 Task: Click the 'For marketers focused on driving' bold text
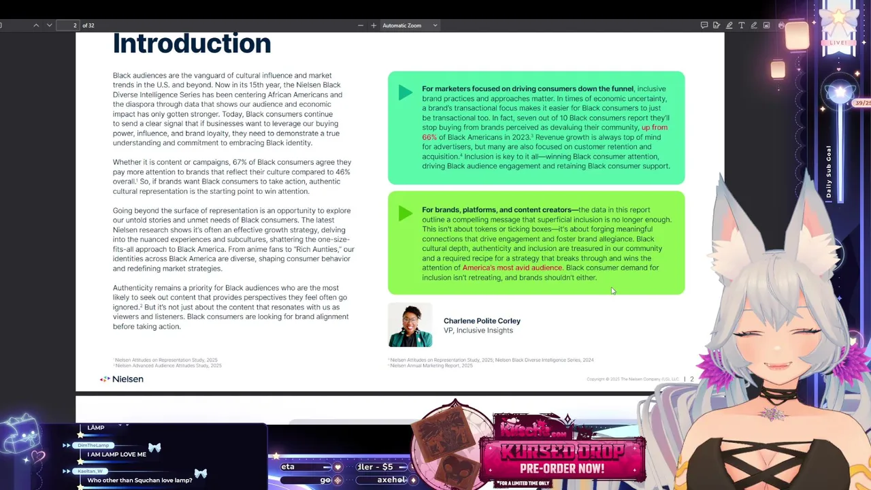tap(527, 88)
